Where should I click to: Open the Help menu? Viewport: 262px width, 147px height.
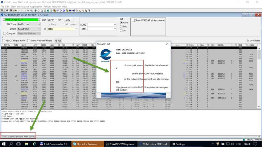(64, 6)
